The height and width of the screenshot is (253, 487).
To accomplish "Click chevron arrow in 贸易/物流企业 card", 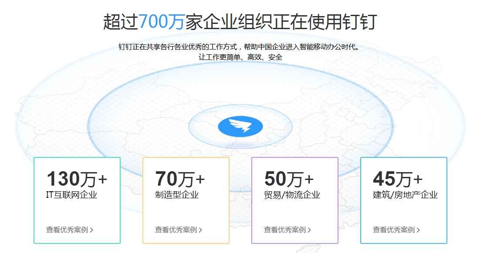I will click(309, 230).
